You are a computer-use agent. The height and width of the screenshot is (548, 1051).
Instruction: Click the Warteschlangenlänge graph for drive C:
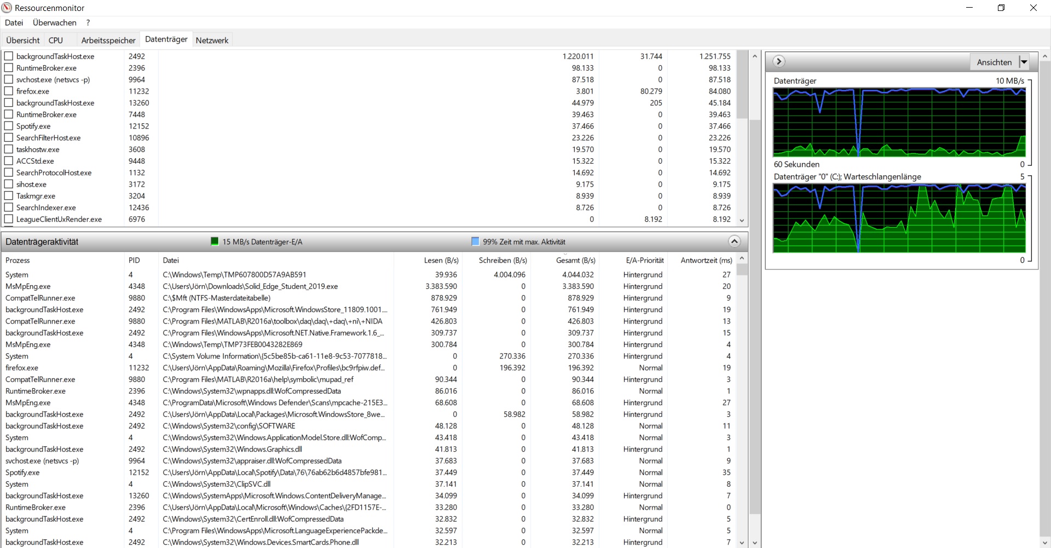tap(899, 218)
